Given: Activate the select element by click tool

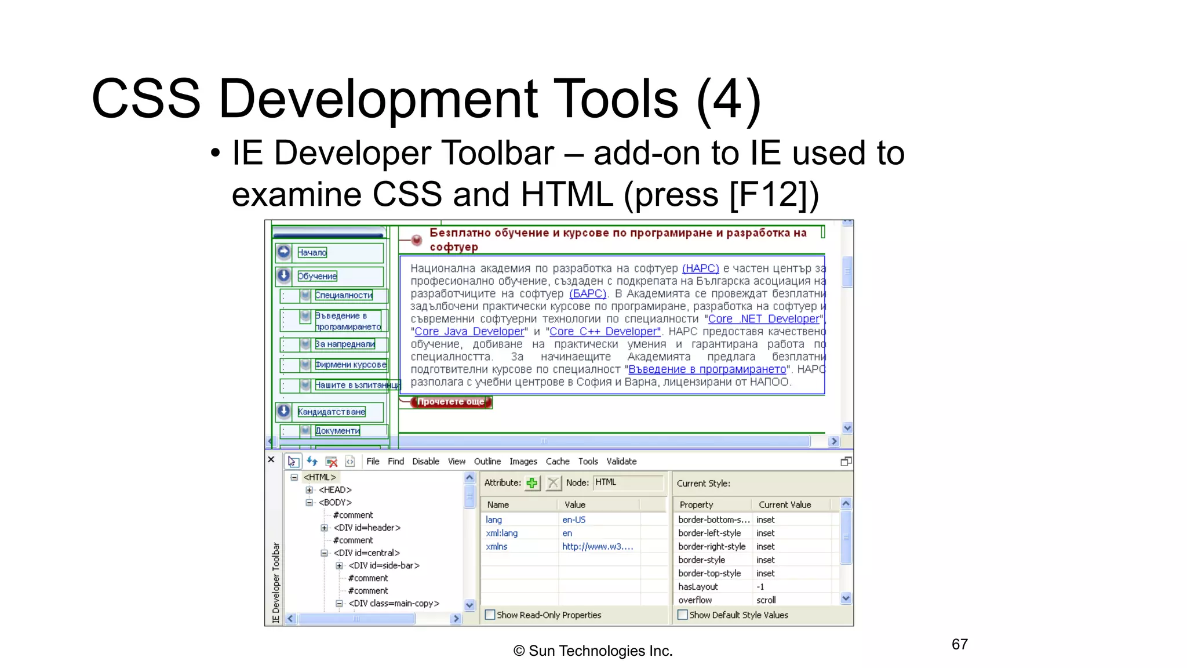Looking at the screenshot, I should (293, 462).
